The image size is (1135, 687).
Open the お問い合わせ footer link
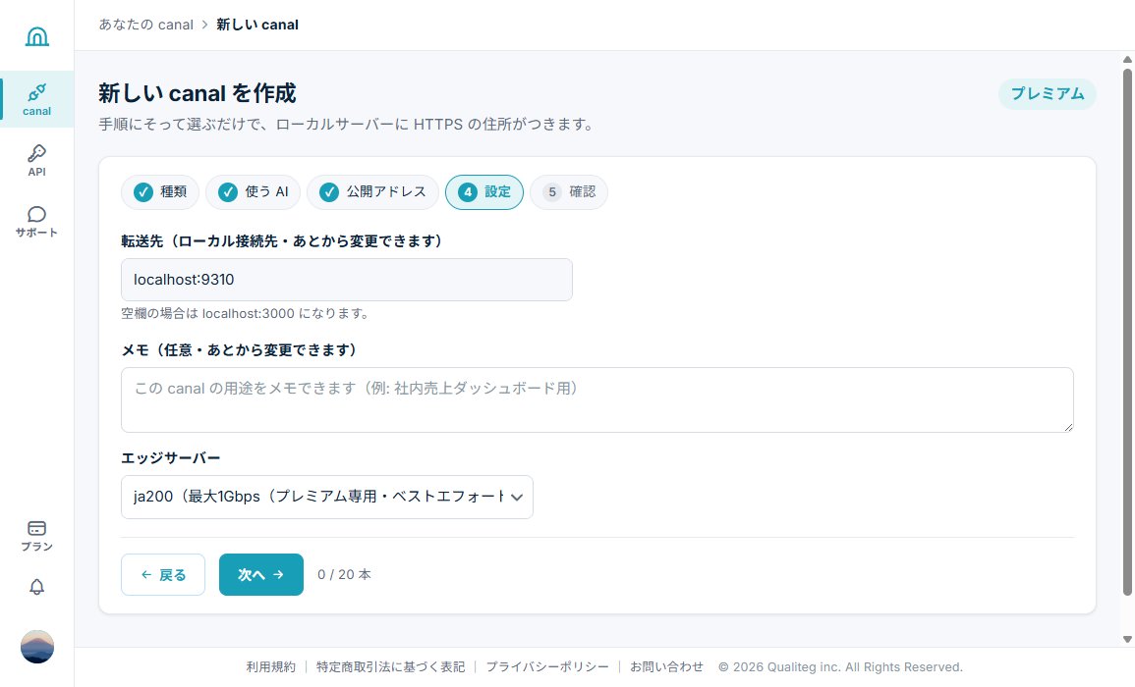point(666,666)
